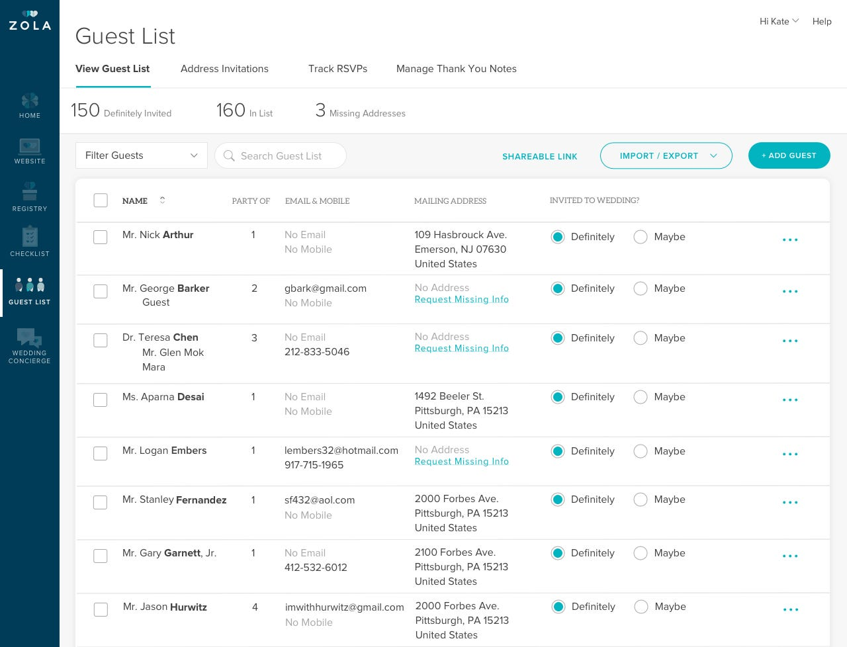Click the Search Guest List field
The width and height of the screenshot is (847, 647).
pos(281,155)
